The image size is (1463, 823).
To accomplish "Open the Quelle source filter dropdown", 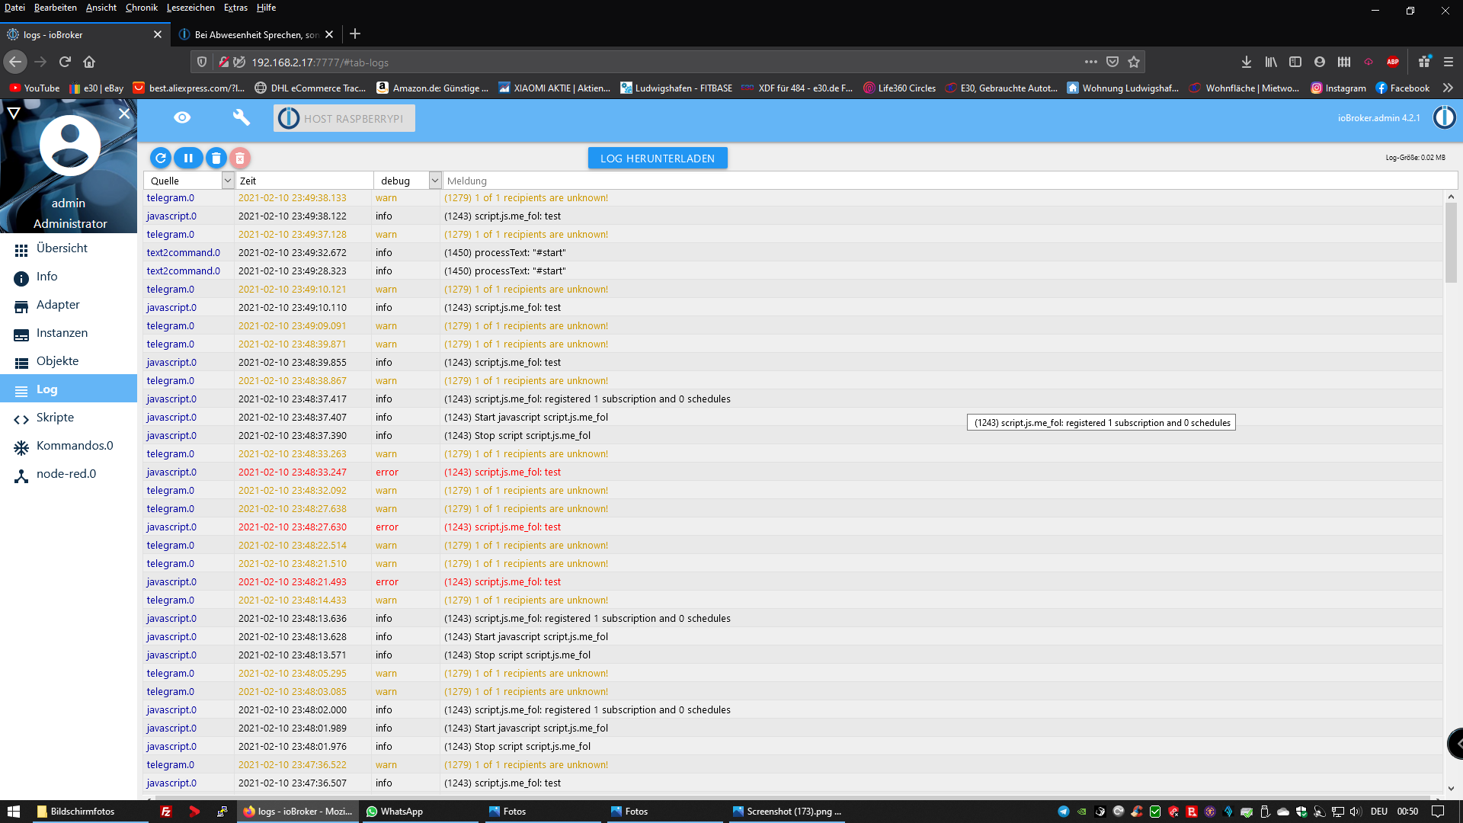I will tap(227, 181).
